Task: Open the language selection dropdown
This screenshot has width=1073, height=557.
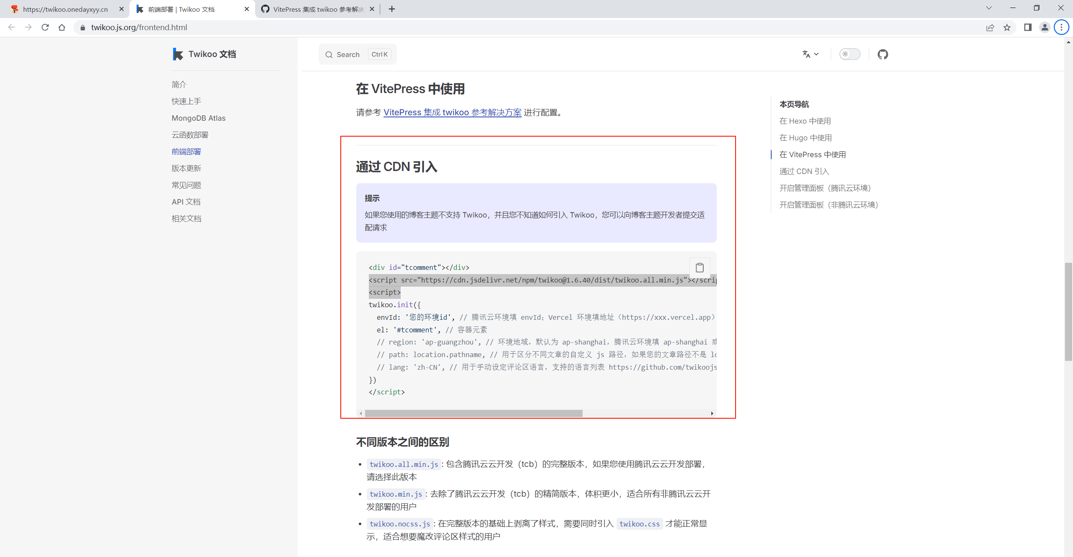Action: point(810,54)
